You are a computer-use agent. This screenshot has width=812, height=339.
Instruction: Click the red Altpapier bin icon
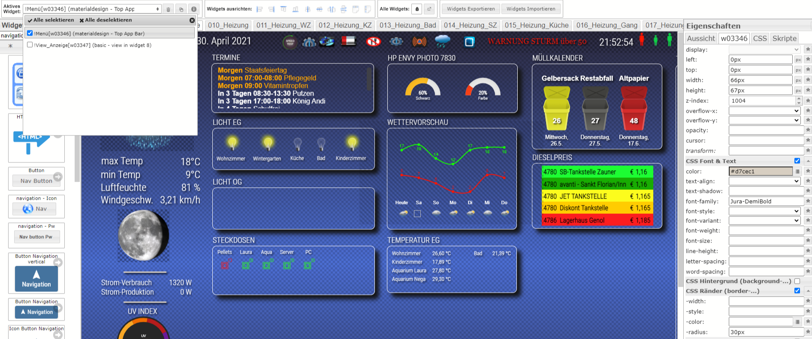[634, 108]
